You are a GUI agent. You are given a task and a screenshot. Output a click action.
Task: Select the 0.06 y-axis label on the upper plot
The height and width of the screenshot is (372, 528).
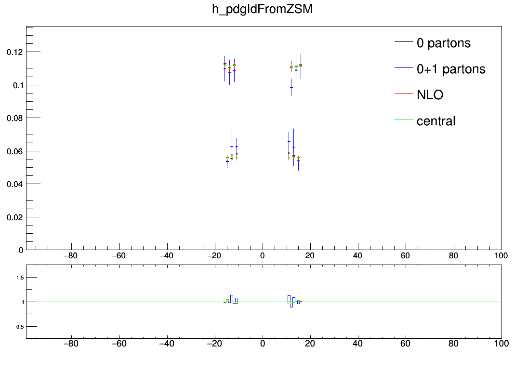[15, 151]
